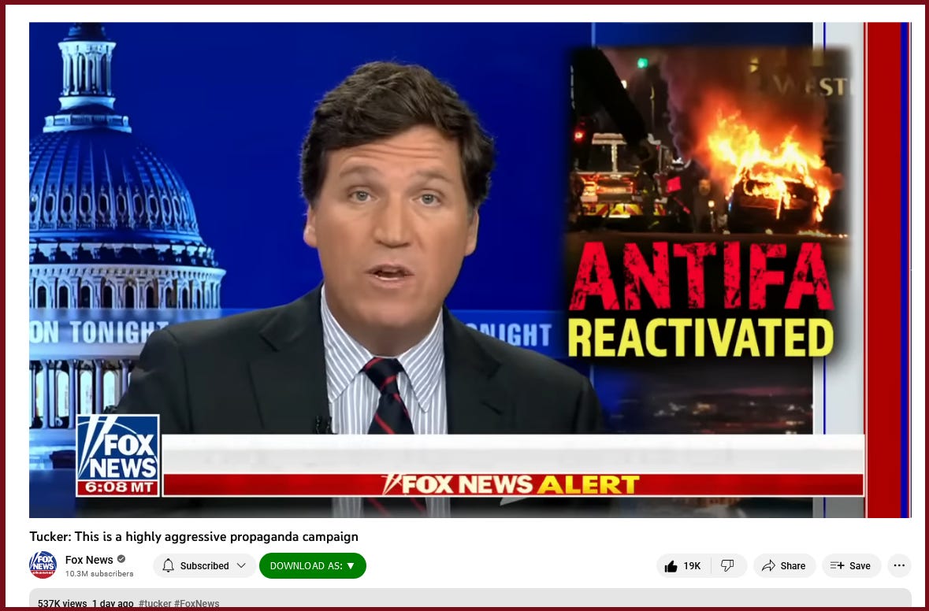Open the Subscribed notification dropdown

(x=204, y=566)
